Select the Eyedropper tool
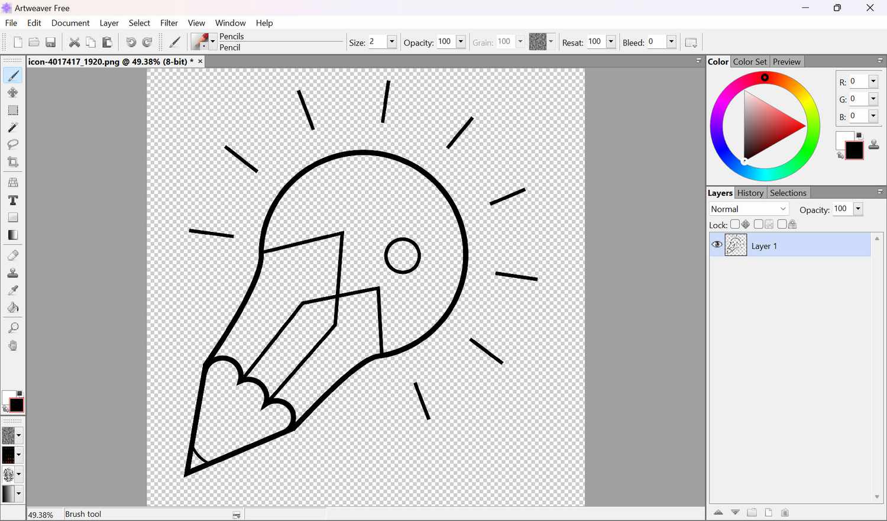This screenshot has height=521, width=887. tap(13, 290)
